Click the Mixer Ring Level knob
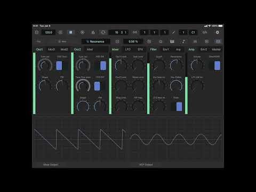 121,106
